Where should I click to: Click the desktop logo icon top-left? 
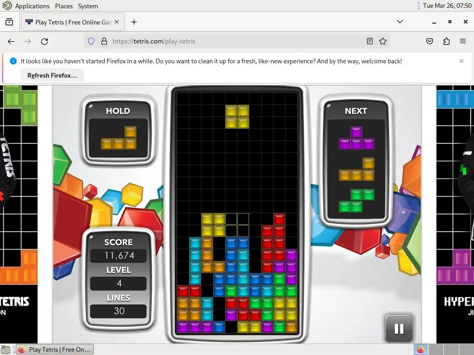pos(7,6)
